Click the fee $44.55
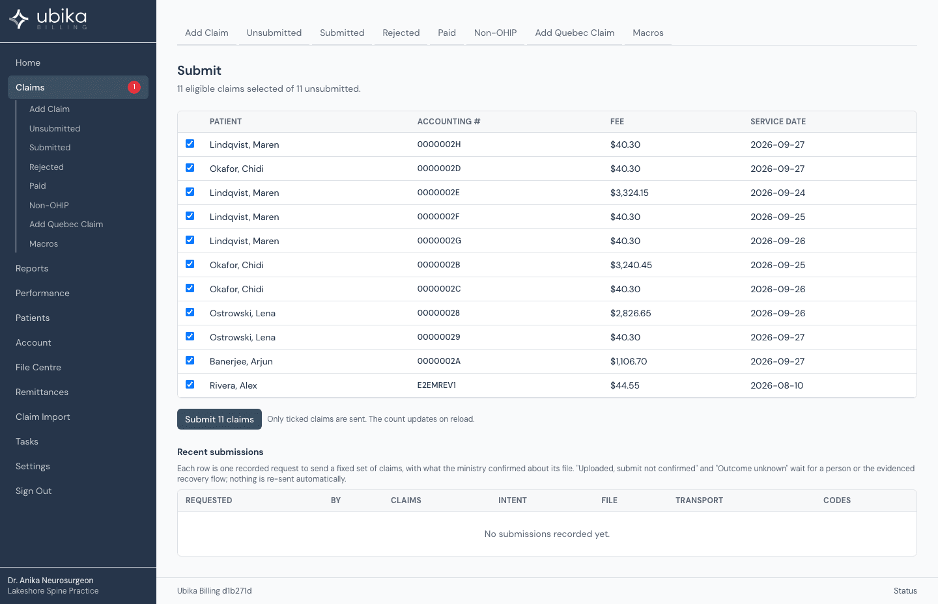Image resolution: width=938 pixels, height=604 pixels. [625, 385]
